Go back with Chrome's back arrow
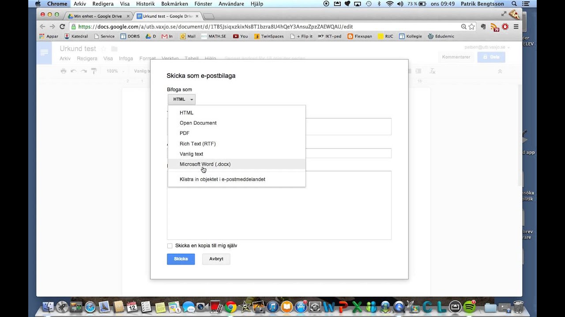 (42, 26)
